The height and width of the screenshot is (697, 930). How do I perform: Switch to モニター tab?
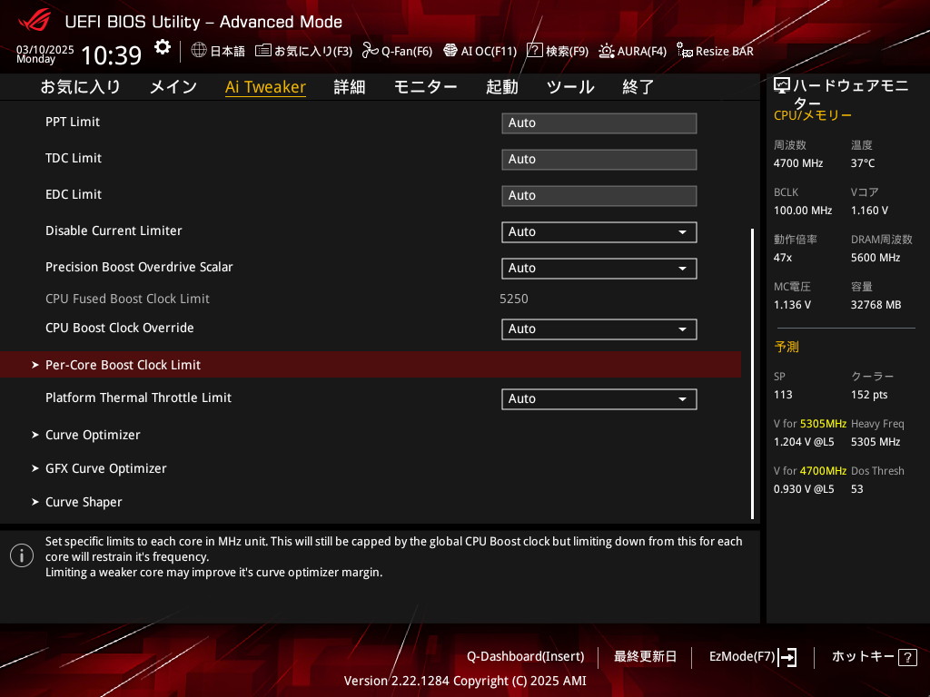point(425,87)
